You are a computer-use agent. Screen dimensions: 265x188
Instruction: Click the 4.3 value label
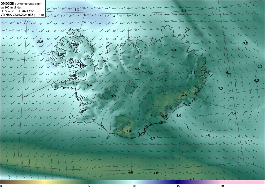[x=150, y=116]
